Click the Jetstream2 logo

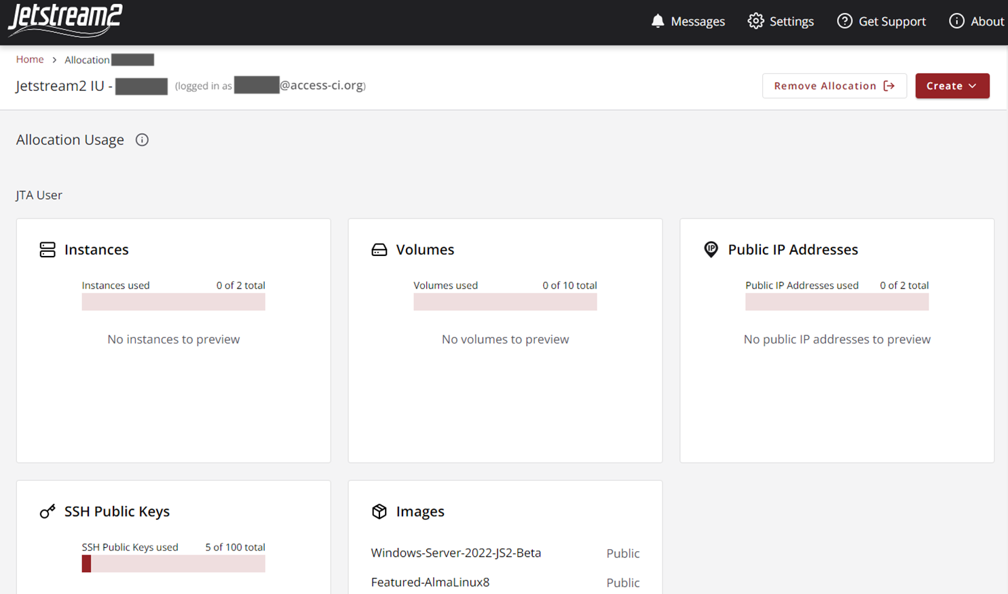[x=64, y=21]
